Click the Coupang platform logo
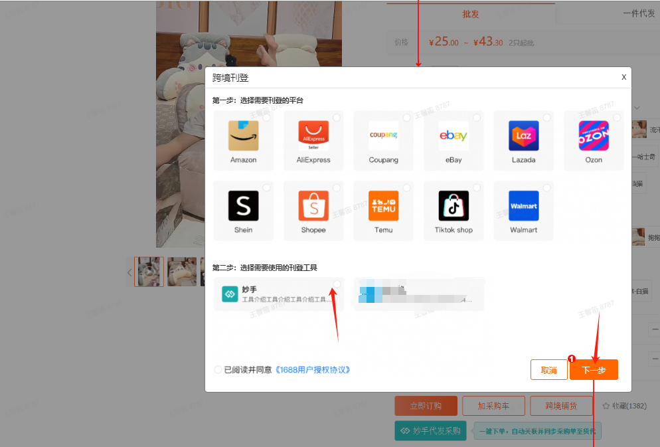 384,135
